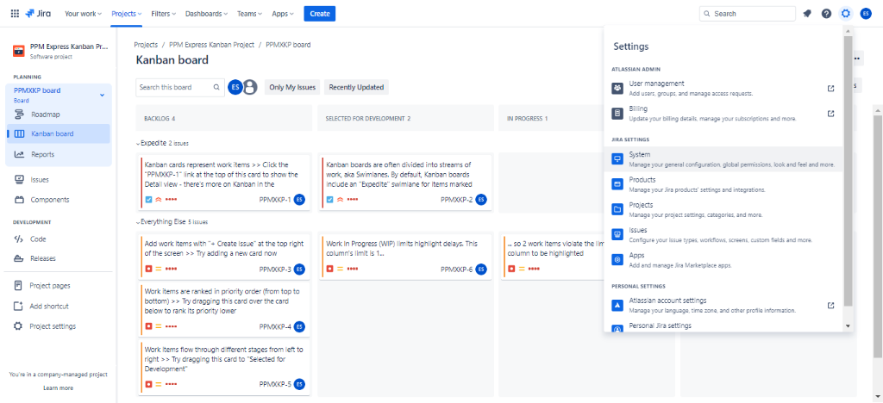Click the page vertical scrollbar

pos(877,236)
